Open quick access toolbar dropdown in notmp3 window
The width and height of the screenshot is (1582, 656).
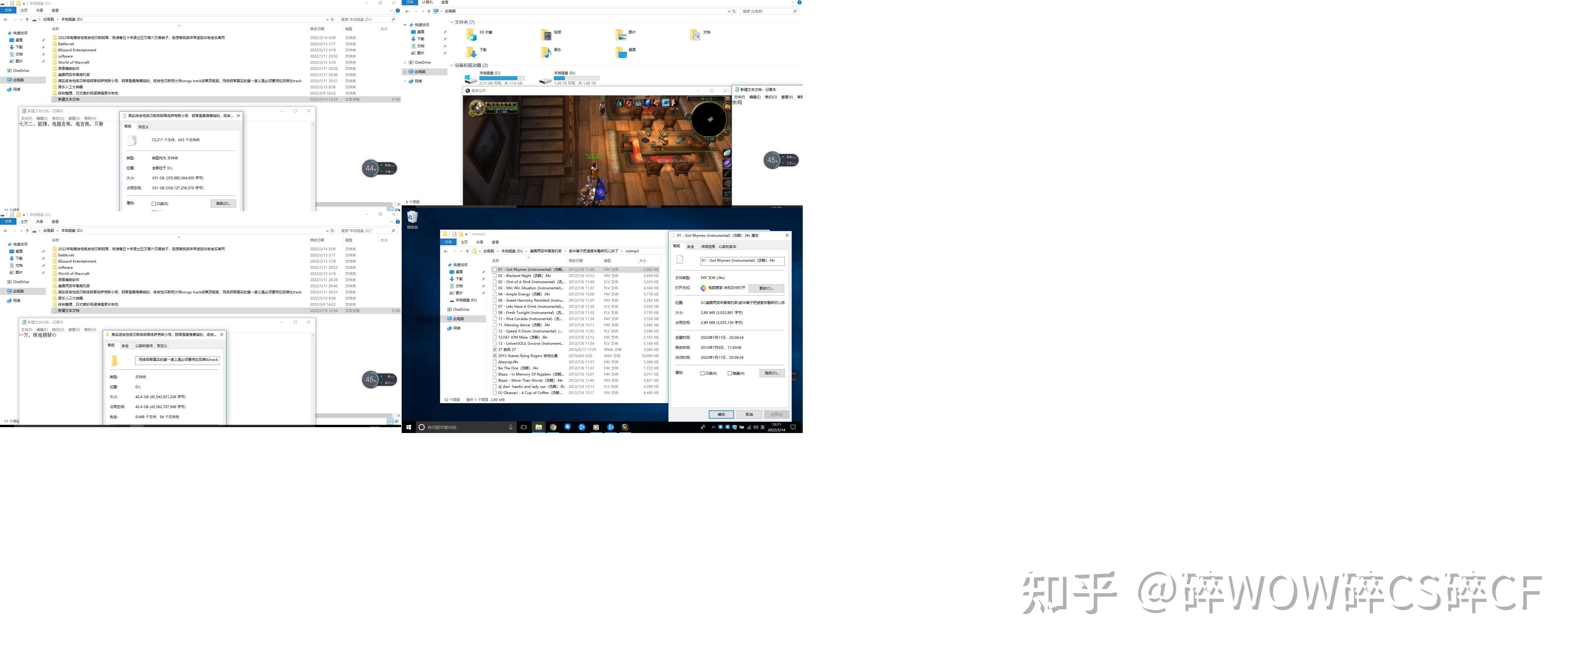(466, 234)
